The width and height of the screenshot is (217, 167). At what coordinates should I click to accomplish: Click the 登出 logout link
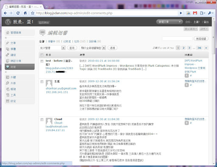click(x=206, y=22)
